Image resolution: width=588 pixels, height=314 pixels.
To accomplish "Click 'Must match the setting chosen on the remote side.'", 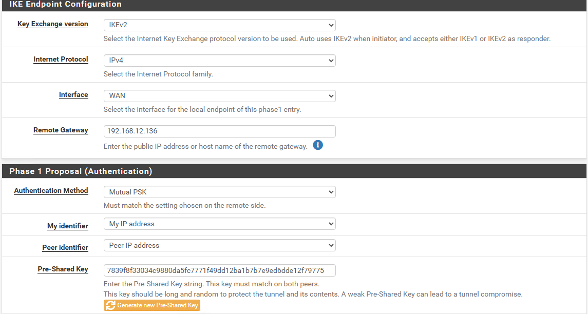I will (184, 205).
